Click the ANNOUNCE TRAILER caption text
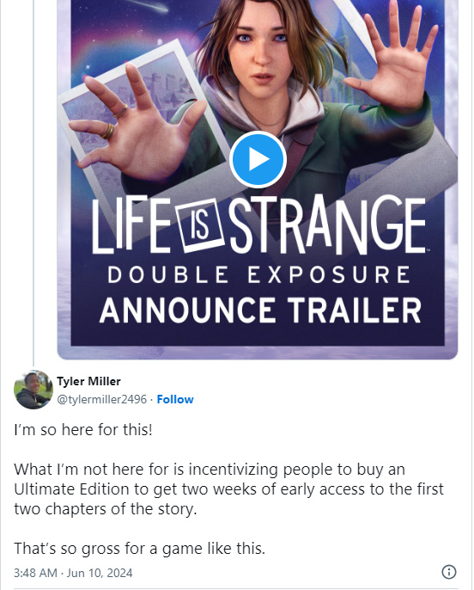This screenshot has height=590, width=474. click(260, 310)
